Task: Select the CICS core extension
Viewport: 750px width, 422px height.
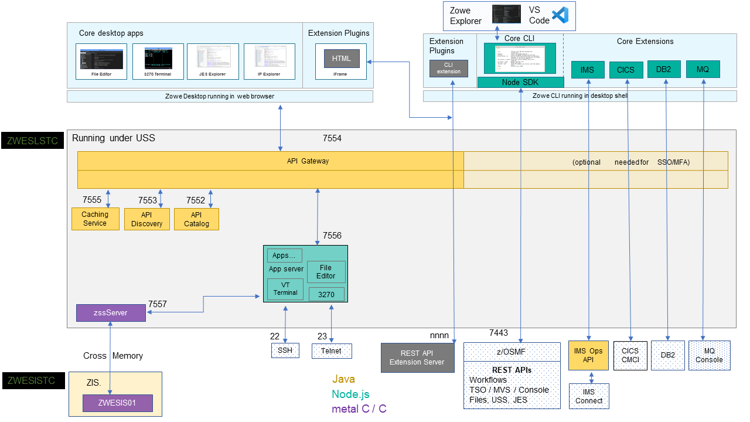Action: [x=626, y=70]
